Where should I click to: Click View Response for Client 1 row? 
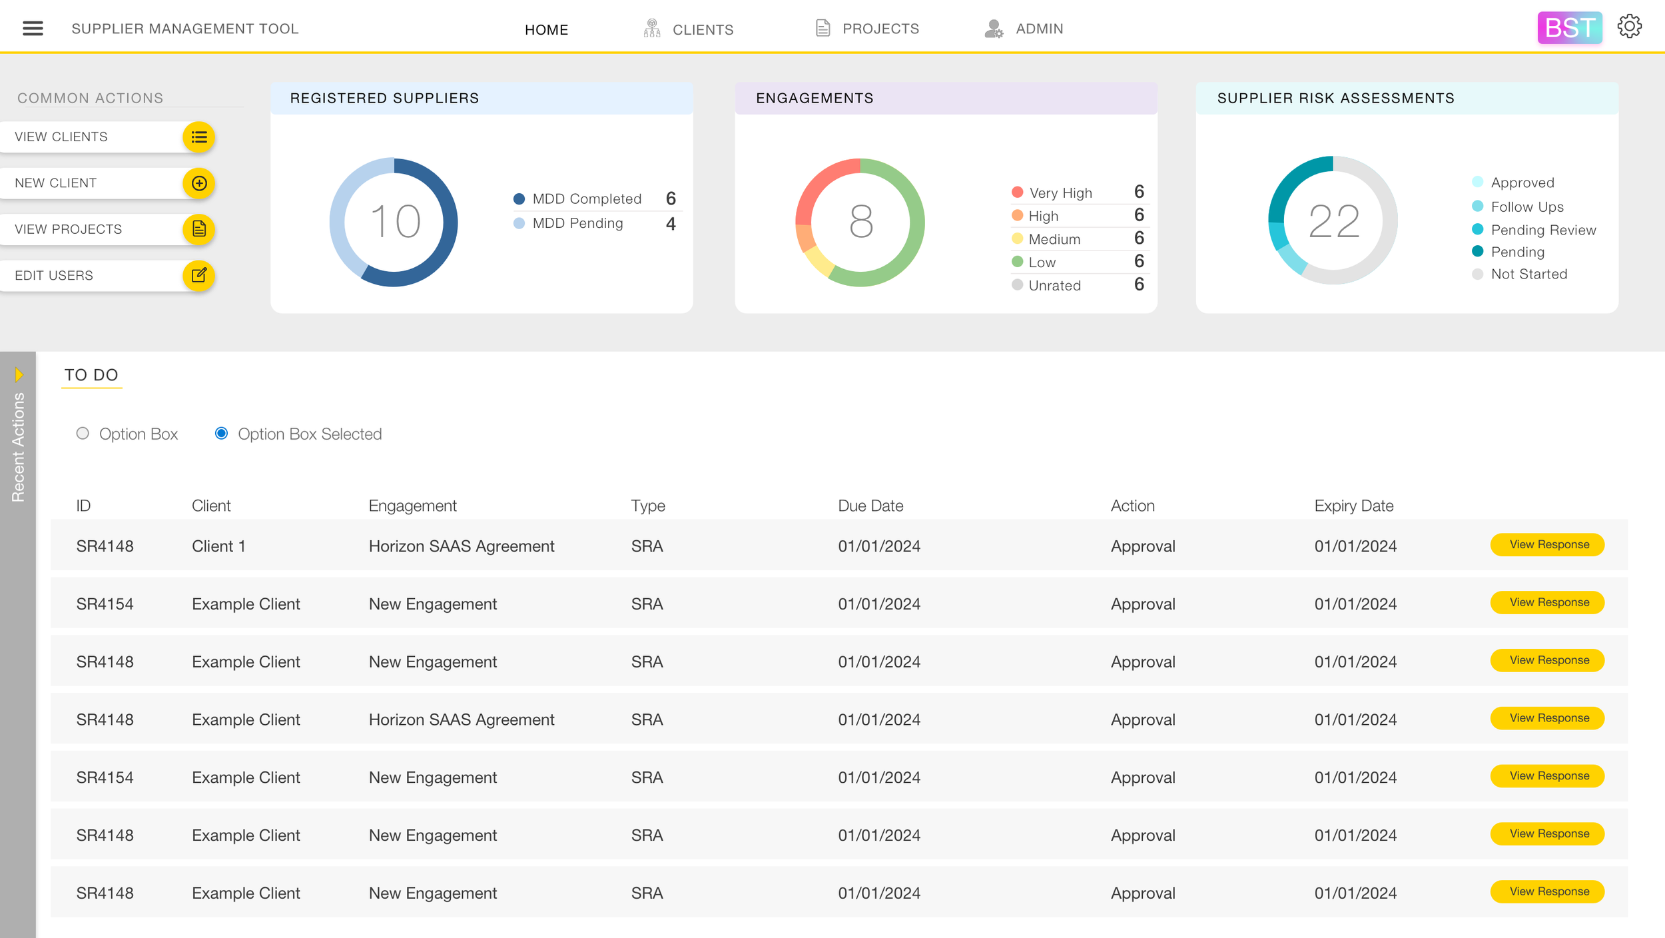click(1548, 545)
